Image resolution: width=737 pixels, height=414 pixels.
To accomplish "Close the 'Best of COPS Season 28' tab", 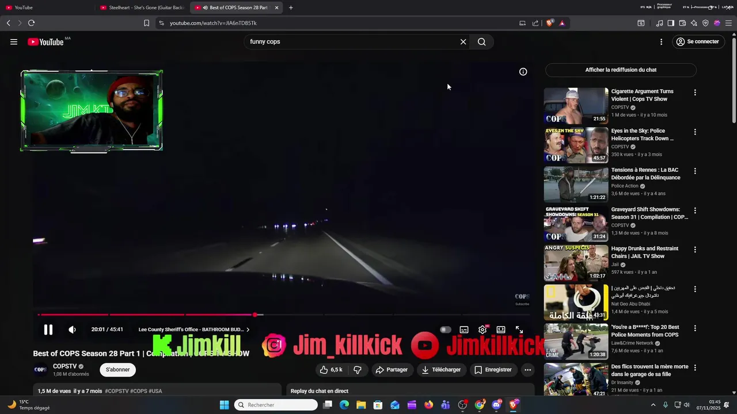I will coord(277,7).
